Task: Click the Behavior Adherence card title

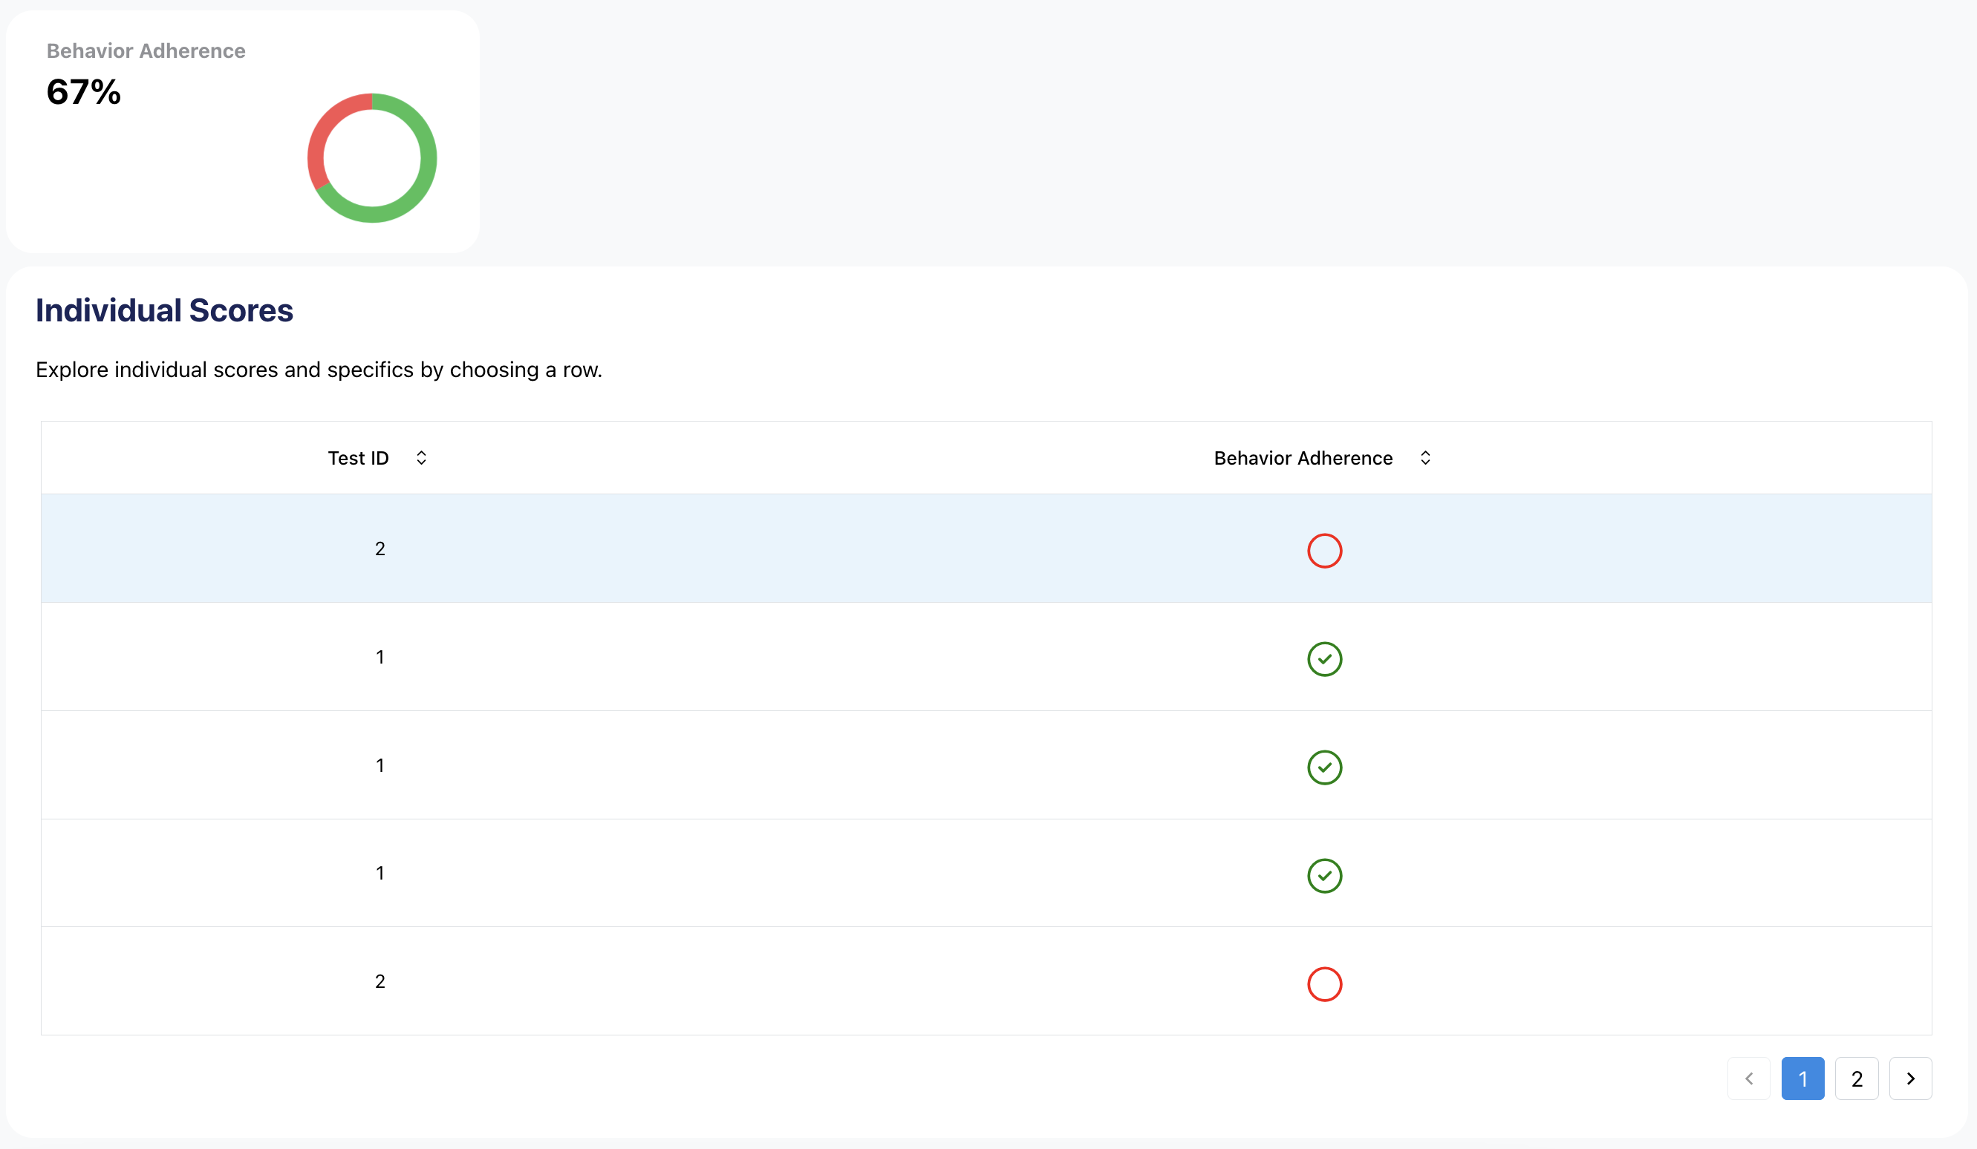Action: tap(146, 51)
